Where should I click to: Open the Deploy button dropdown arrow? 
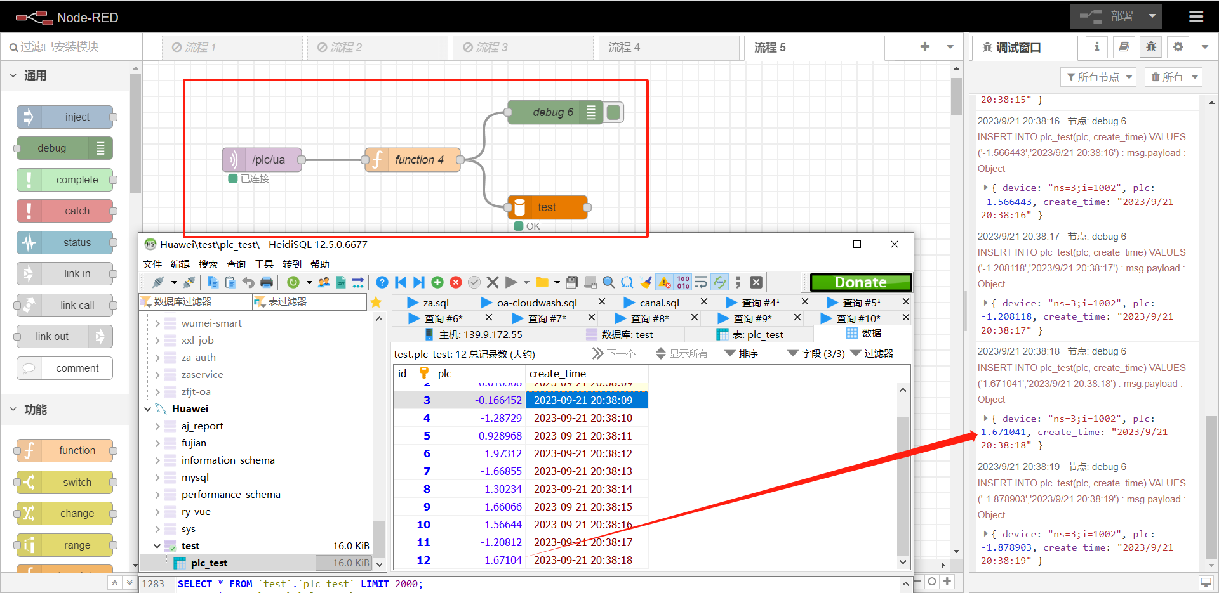[1152, 16]
